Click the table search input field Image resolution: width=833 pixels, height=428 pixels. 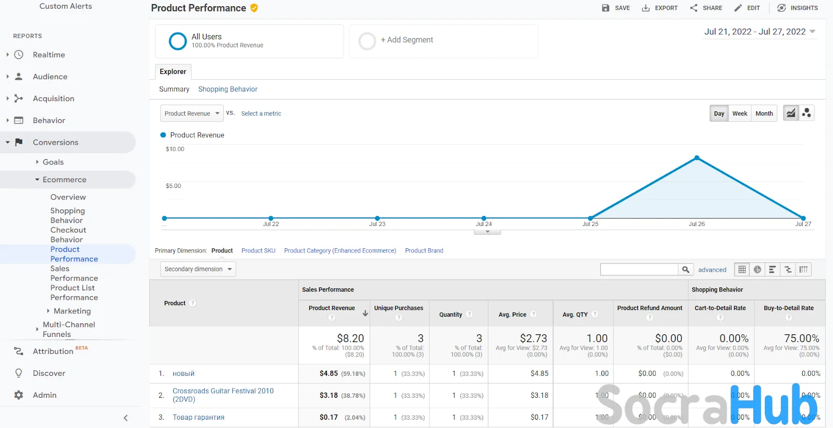639,270
